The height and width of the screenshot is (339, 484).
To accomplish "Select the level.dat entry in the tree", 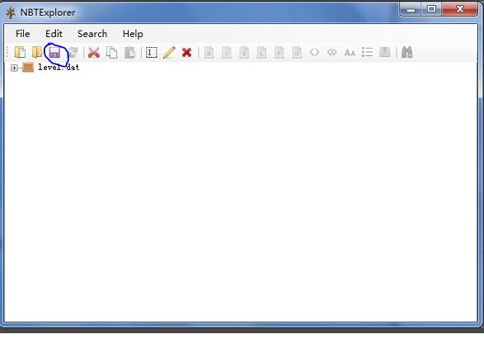I will 59,68.
